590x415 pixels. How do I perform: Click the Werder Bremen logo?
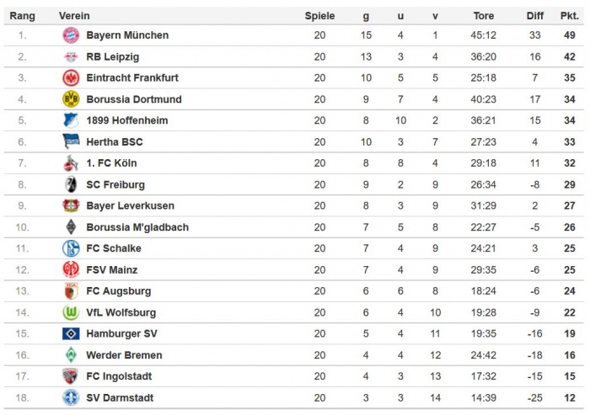[70, 355]
